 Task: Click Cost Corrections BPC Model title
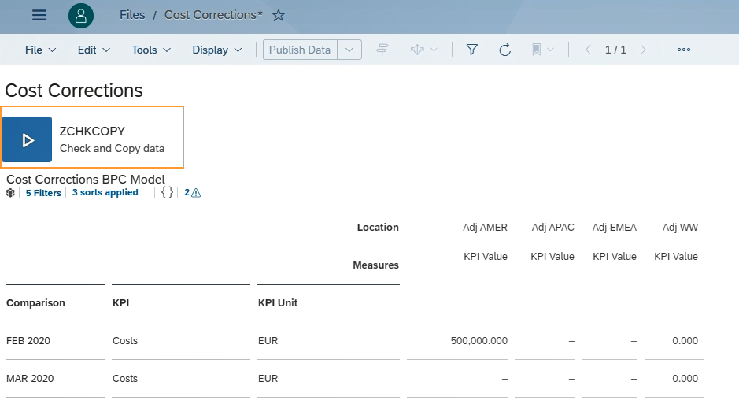(86, 180)
